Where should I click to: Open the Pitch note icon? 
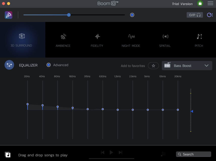(199, 37)
